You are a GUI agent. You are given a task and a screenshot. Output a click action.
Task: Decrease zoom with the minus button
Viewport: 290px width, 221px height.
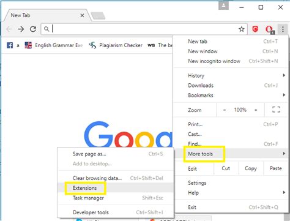tap(225, 110)
